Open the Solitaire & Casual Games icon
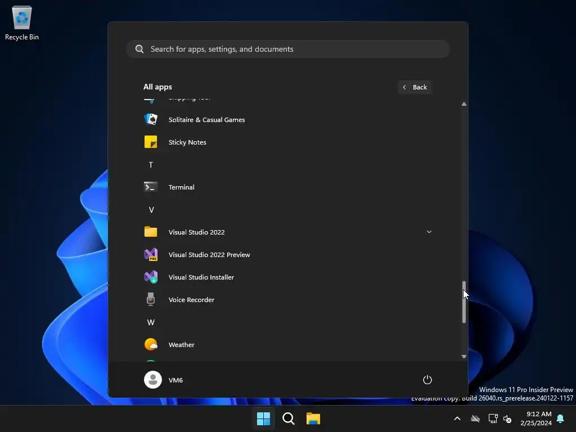This screenshot has width=576, height=432. (x=151, y=119)
